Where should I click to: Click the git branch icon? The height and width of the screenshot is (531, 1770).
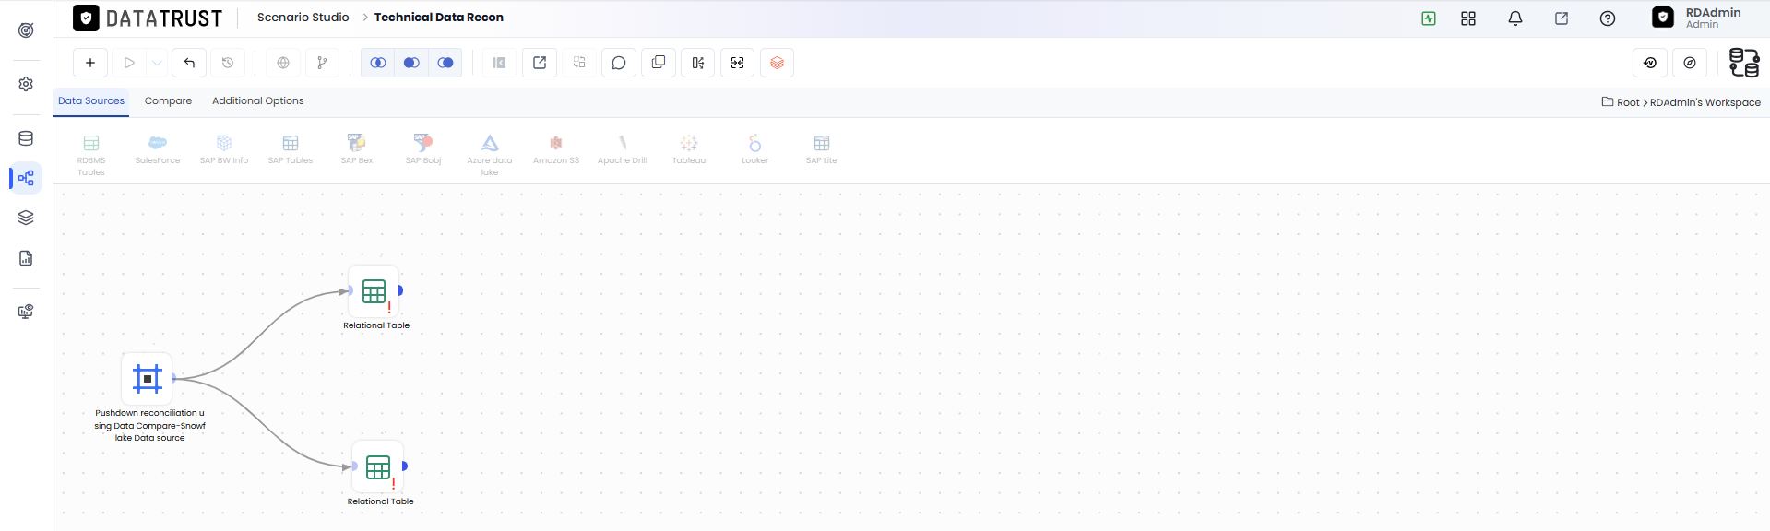point(322,63)
